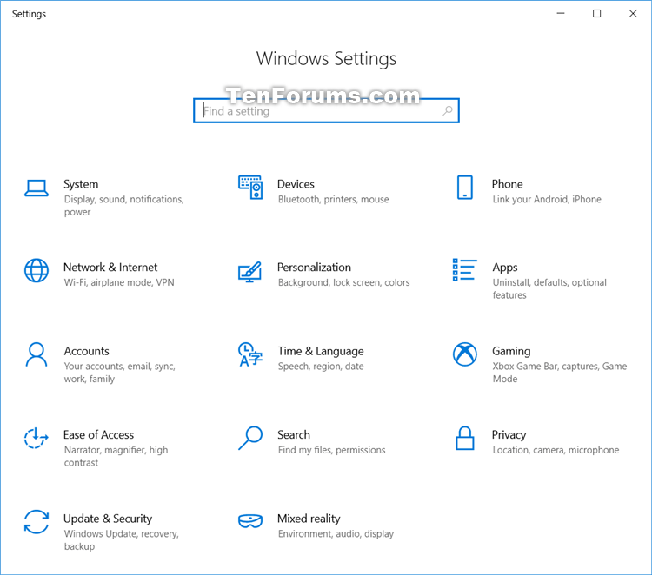The image size is (652, 575).
Task: Focus the Find a setting field
Action: [x=326, y=110]
